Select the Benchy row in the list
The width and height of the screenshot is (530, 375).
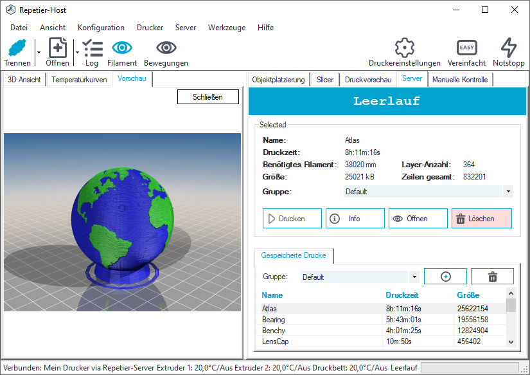[383, 331]
